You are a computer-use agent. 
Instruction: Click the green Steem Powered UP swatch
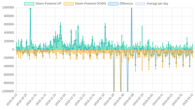click(x=29, y=4)
